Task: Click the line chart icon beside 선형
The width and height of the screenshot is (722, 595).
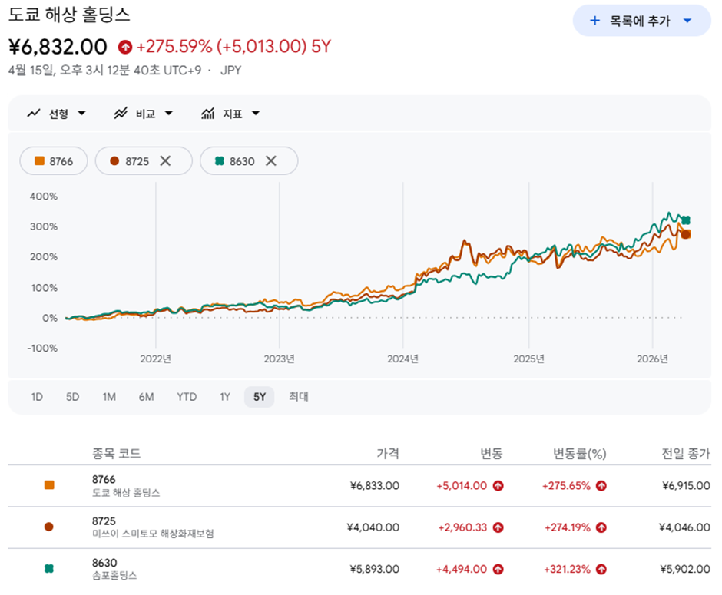Action: (x=33, y=114)
